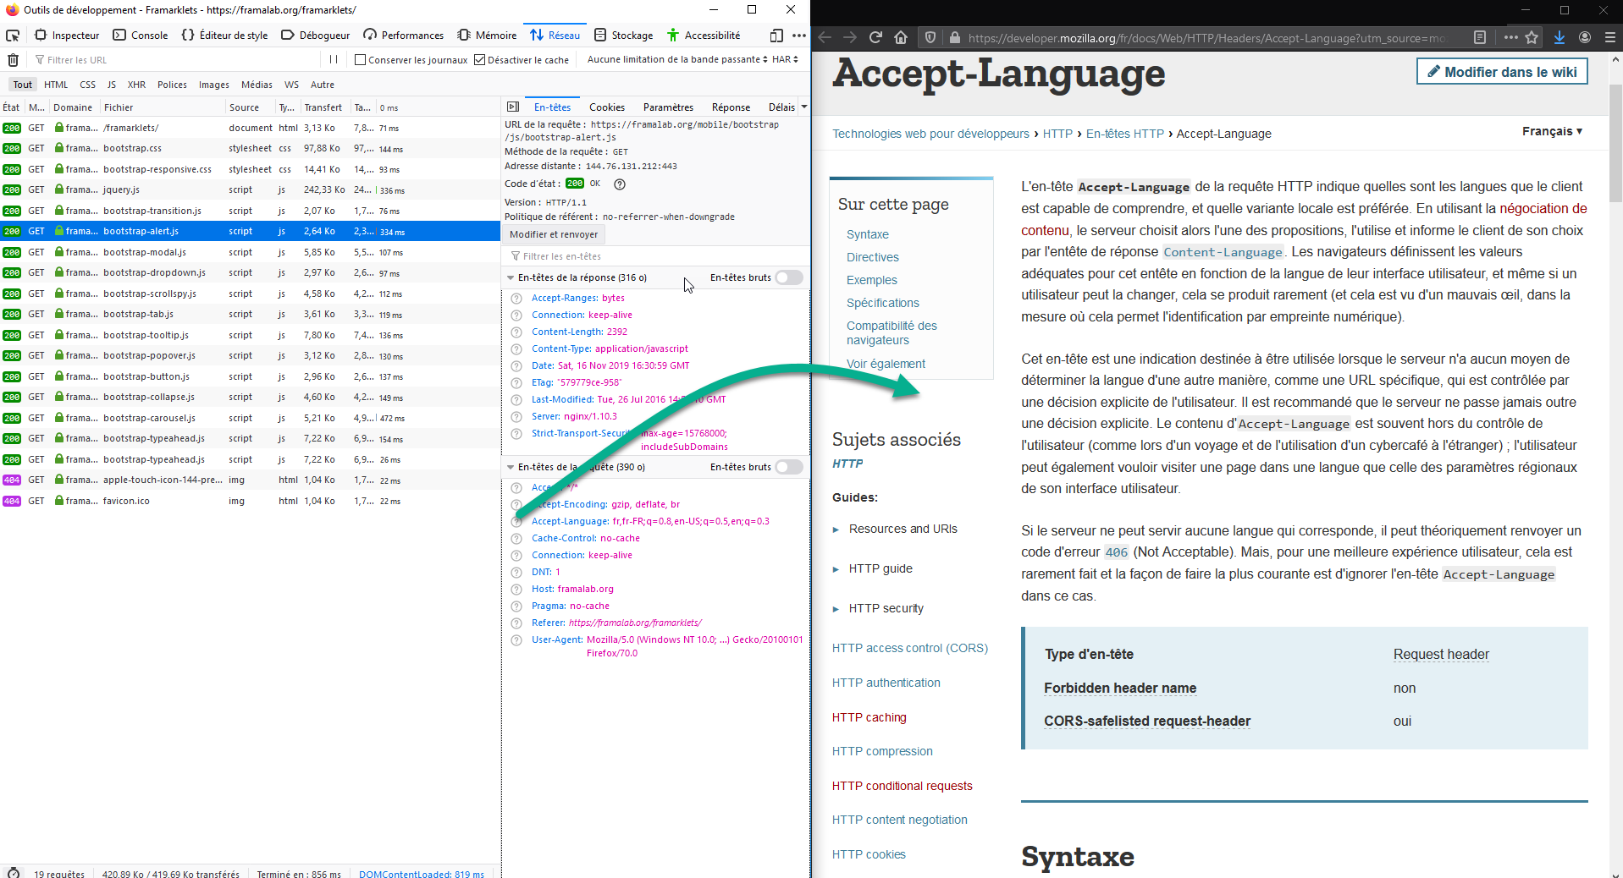Bookmark this page with the star icon
This screenshot has height=878, width=1623.
(1532, 37)
